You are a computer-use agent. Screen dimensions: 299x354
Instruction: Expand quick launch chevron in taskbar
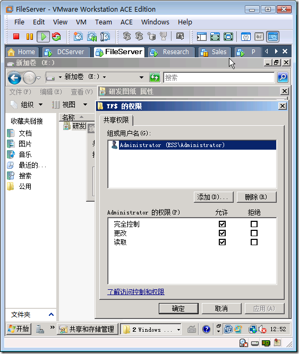[53, 327]
